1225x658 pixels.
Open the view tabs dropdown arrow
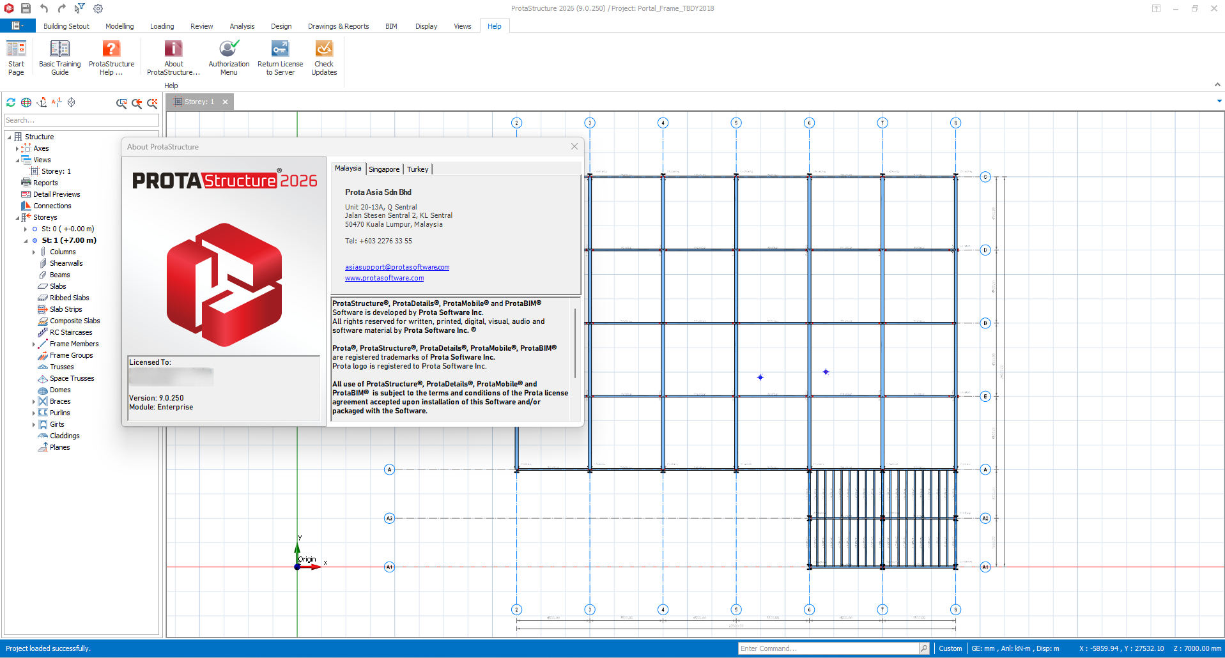pyautogui.click(x=1219, y=101)
